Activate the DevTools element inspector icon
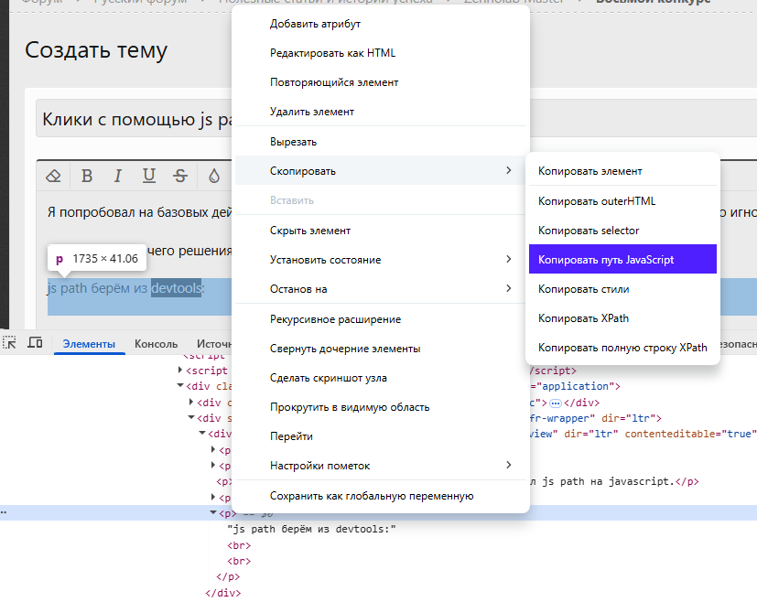757x602 pixels. pos(11,343)
